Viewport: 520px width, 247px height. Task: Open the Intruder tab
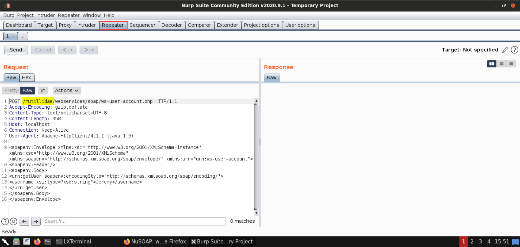click(x=86, y=25)
